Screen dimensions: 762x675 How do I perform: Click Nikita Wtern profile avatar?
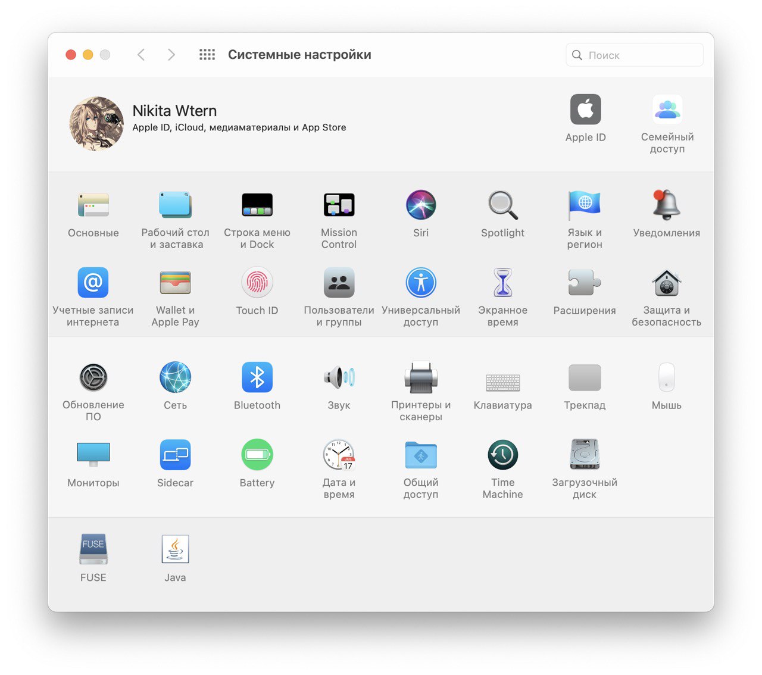pos(96,124)
